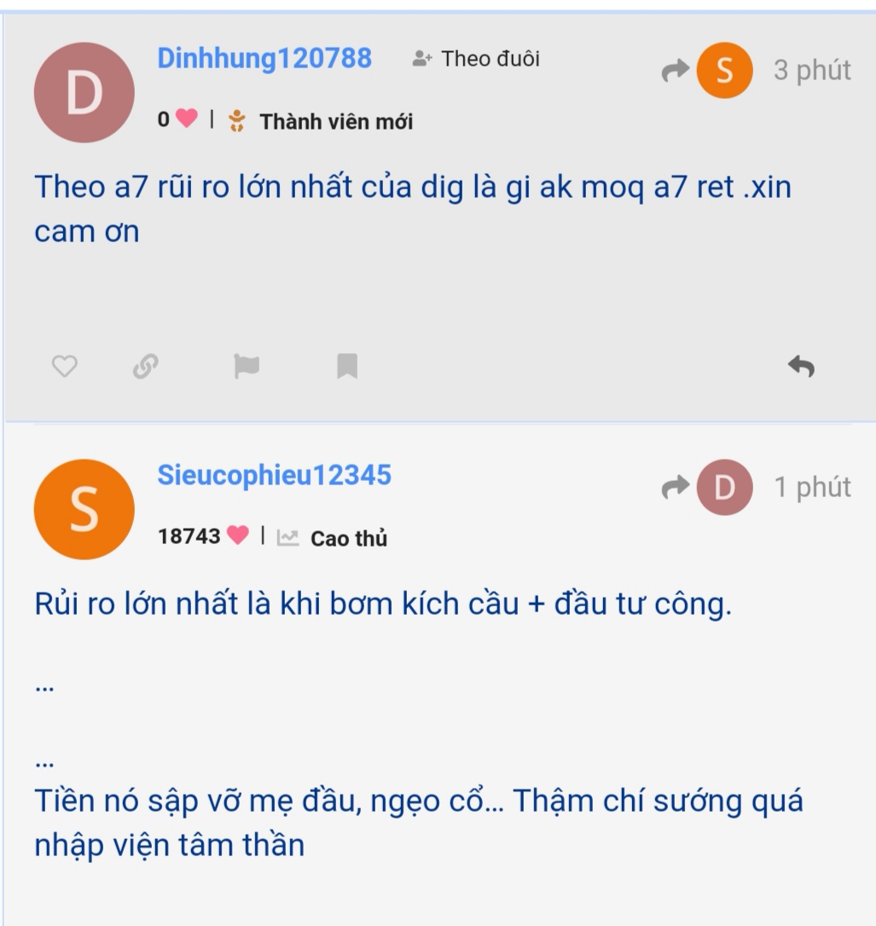The width and height of the screenshot is (876, 926).
Task: Open Dinhhung120788 username profile link
Action: pyautogui.click(x=264, y=59)
